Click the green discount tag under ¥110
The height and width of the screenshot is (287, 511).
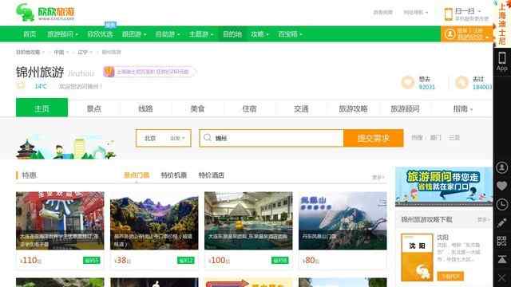coord(91,261)
